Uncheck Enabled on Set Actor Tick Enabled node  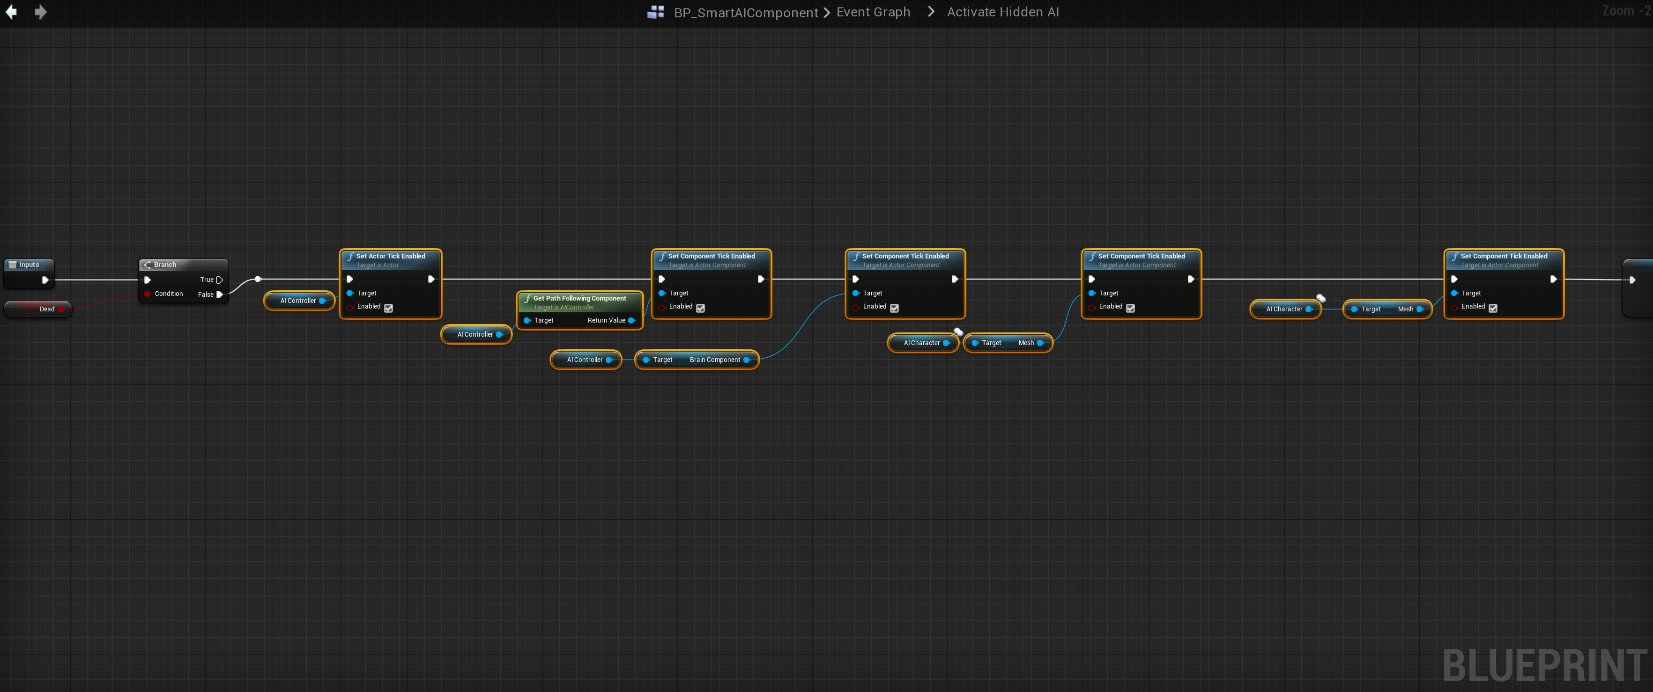coord(388,308)
